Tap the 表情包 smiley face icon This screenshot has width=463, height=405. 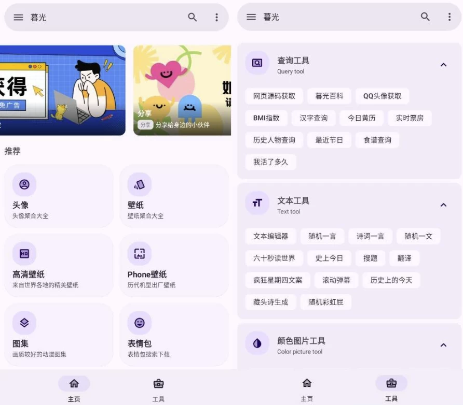139,323
